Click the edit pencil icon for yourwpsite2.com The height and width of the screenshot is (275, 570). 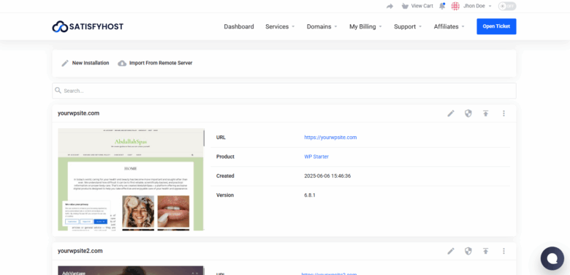pyautogui.click(x=451, y=251)
